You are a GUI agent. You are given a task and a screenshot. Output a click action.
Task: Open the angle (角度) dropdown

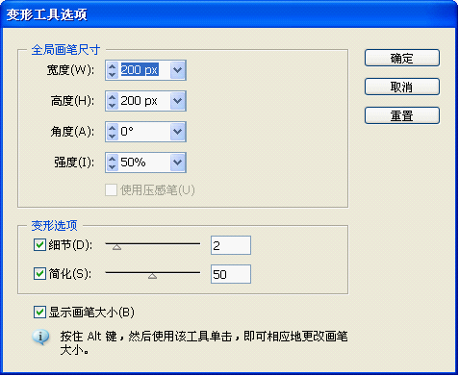point(178,132)
